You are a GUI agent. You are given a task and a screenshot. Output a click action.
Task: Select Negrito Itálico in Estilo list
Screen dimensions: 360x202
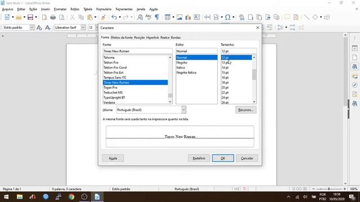click(x=186, y=72)
